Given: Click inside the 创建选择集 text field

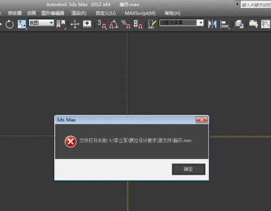Looking at the screenshot, I should (x=178, y=23).
